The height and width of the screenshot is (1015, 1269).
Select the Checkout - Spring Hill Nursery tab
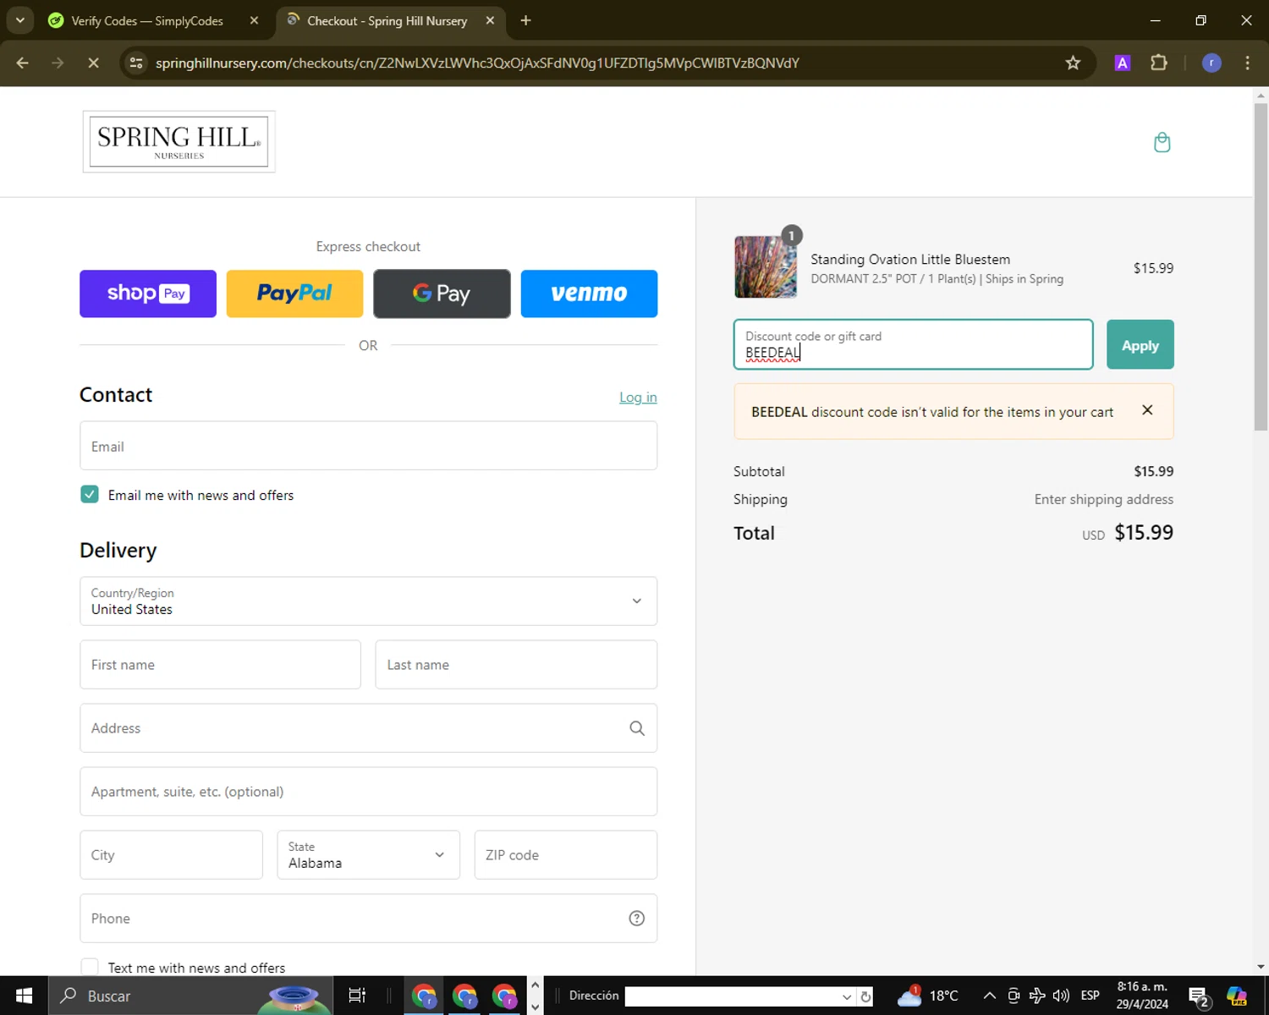(x=387, y=20)
